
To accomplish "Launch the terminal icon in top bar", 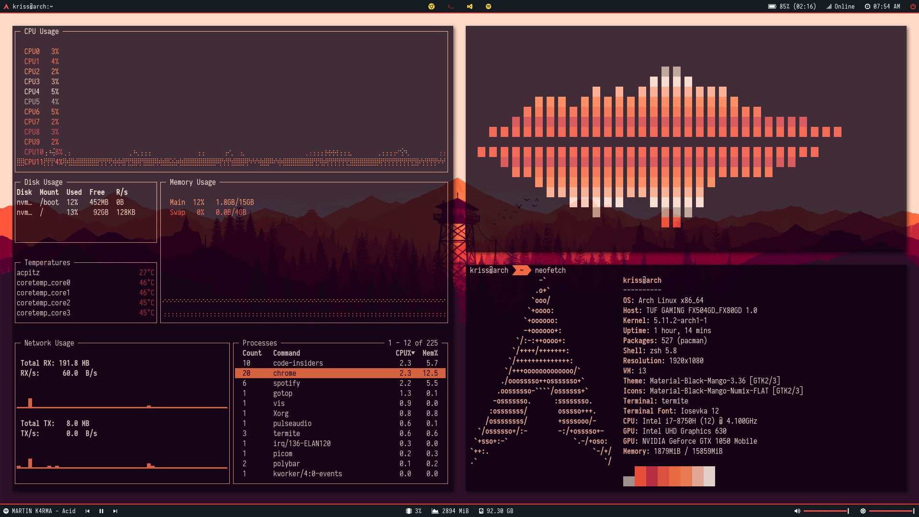I will [450, 7].
